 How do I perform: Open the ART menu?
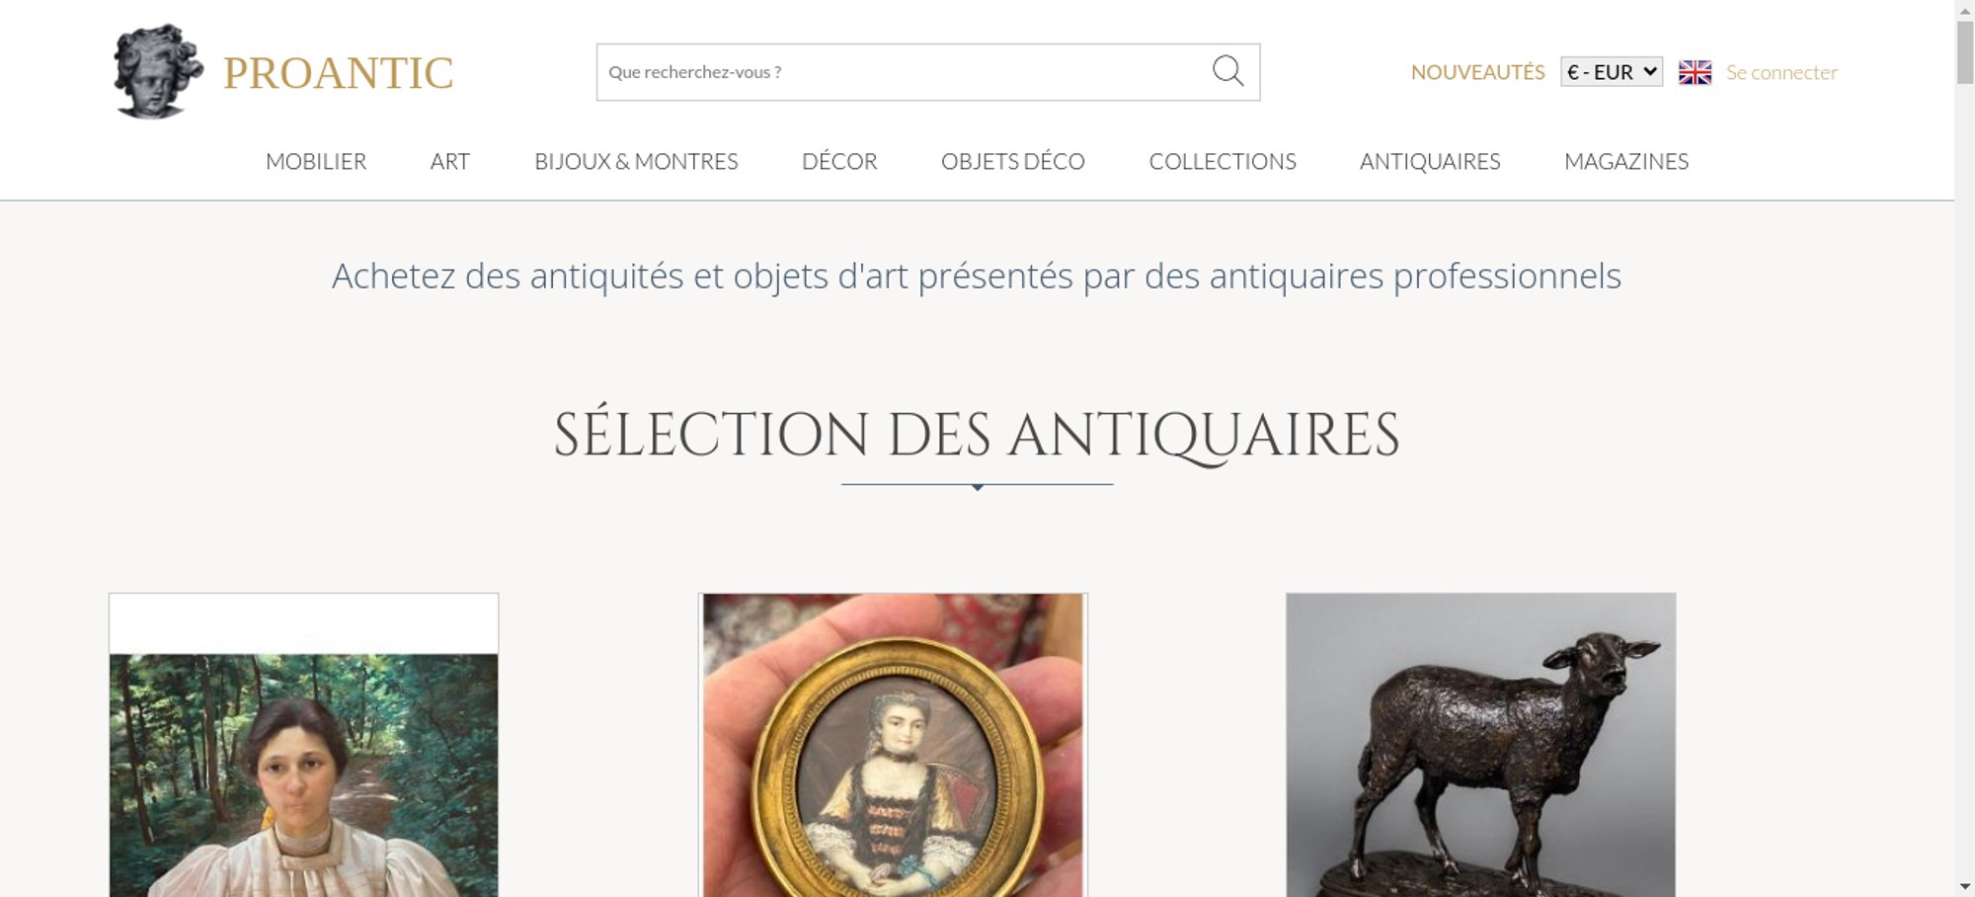pyautogui.click(x=450, y=161)
